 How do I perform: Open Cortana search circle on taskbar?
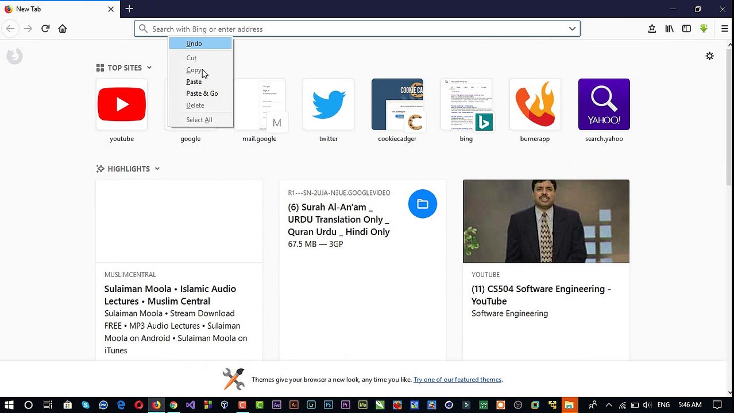(x=28, y=405)
